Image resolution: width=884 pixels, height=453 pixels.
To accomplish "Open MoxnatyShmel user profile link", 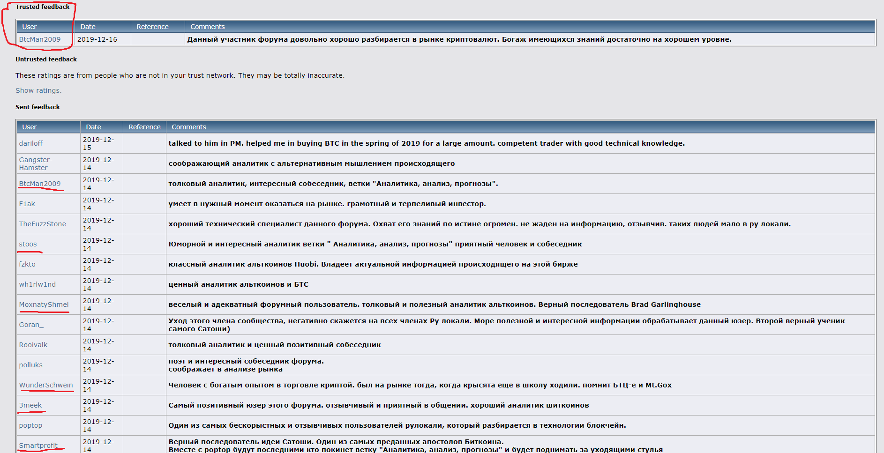I will pyautogui.click(x=44, y=304).
